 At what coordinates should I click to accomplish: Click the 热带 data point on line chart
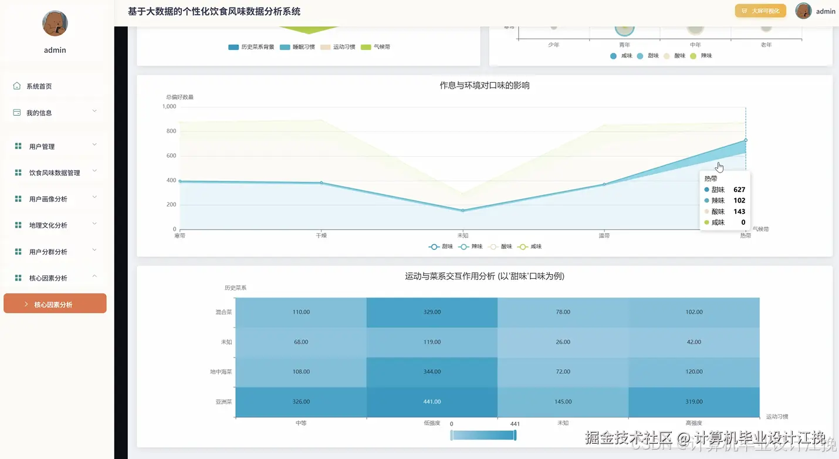click(x=746, y=140)
